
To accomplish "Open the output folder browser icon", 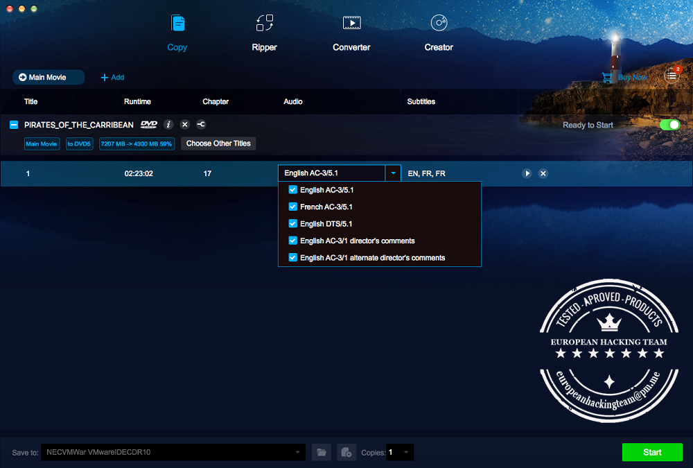I will click(x=321, y=452).
